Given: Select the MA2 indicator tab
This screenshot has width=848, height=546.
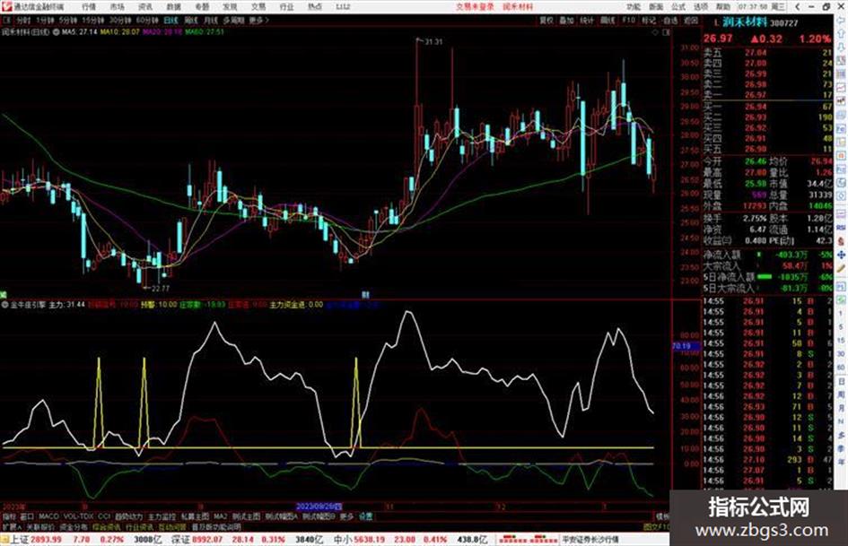Looking at the screenshot, I should pyautogui.click(x=220, y=516).
